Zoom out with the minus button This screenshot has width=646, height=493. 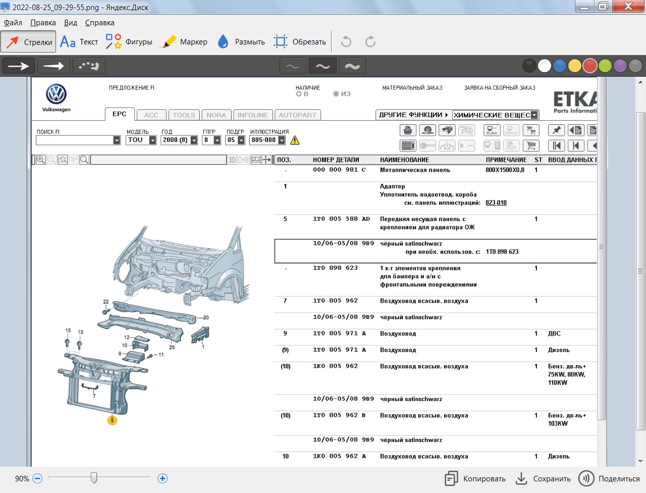point(37,478)
